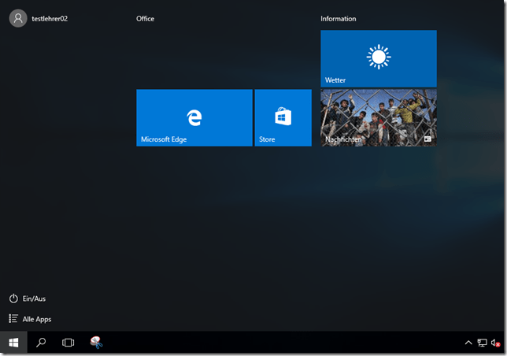
Task: Click the testlehrer02 user avatar icon
Action: click(17, 18)
